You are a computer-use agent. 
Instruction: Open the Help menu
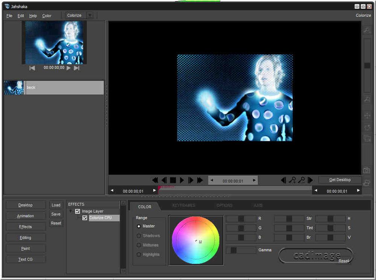(33, 16)
